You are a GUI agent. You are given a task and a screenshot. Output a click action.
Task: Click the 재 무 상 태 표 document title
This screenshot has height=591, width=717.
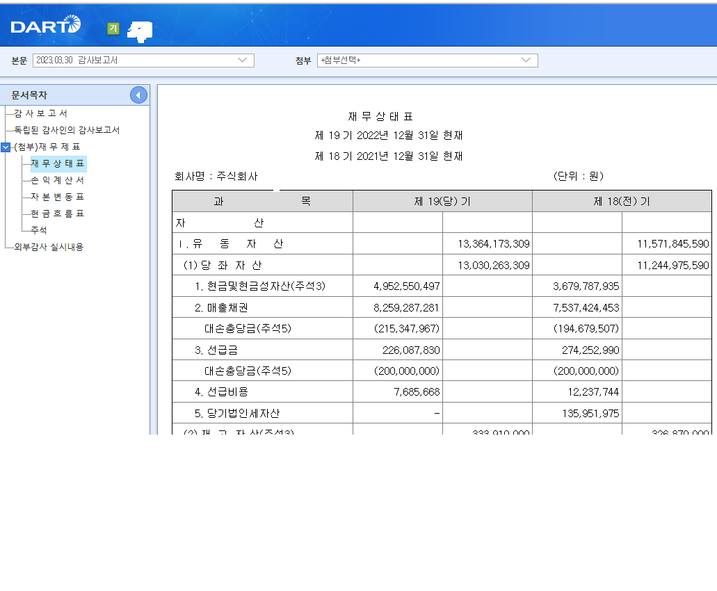tap(380, 117)
